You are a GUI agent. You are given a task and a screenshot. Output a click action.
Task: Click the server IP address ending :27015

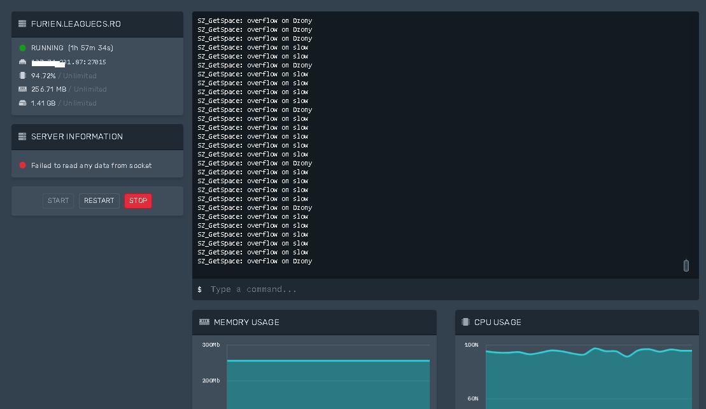point(69,62)
